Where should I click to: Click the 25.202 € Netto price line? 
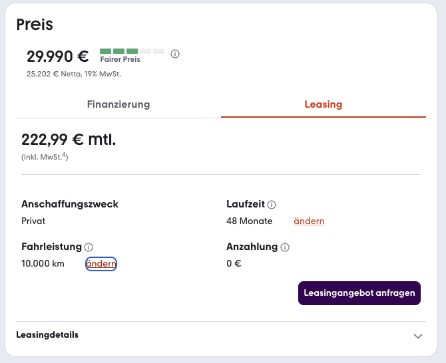(x=74, y=74)
